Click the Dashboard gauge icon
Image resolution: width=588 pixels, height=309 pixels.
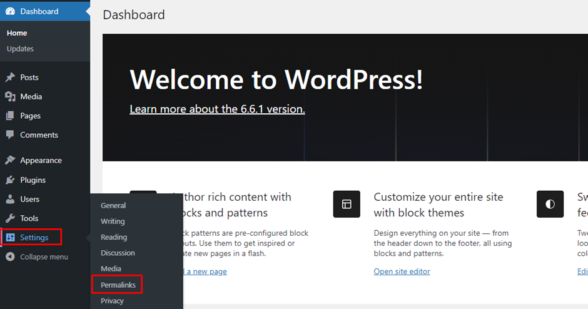[10, 11]
